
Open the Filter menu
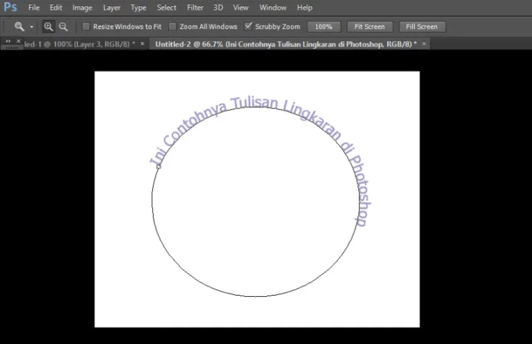(195, 8)
